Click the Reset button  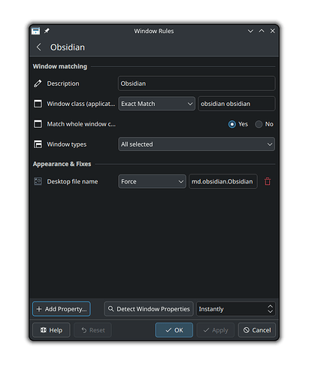point(92,330)
